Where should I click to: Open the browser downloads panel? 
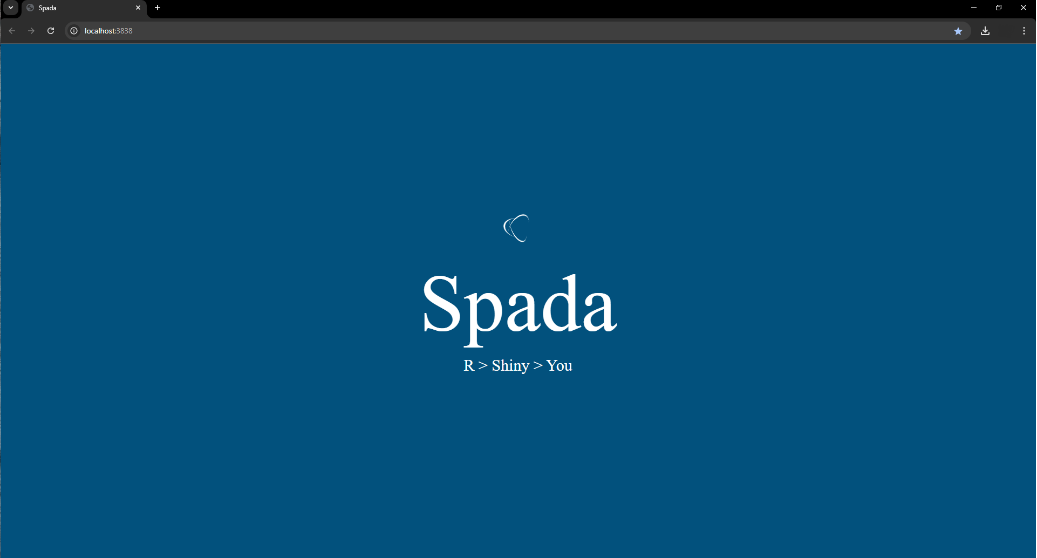click(x=985, y=31)
